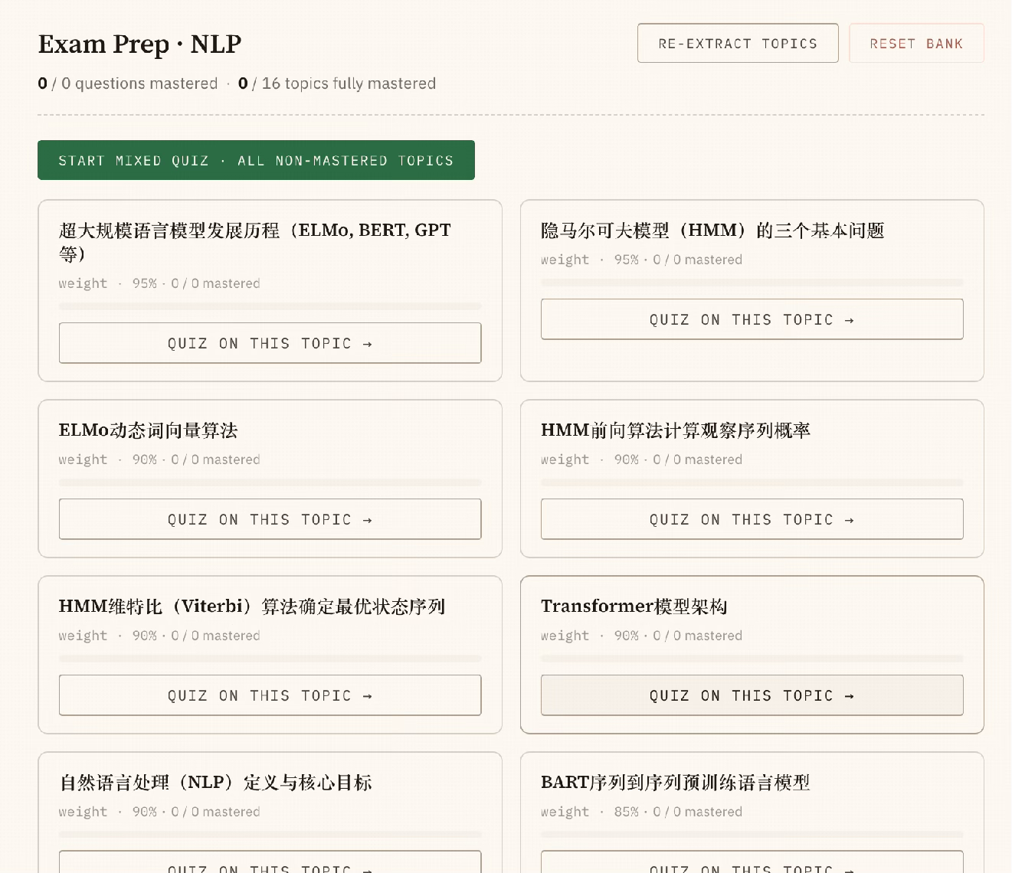The image size is (1012, 873).
Task: Click the HMM前向算法计算观察序列概率 card title
Action: tap(676, 430)
